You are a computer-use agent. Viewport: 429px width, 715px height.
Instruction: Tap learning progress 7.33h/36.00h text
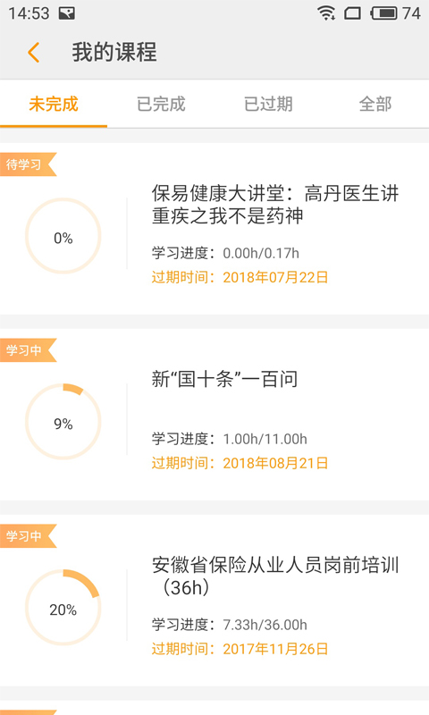pos(265,625)
